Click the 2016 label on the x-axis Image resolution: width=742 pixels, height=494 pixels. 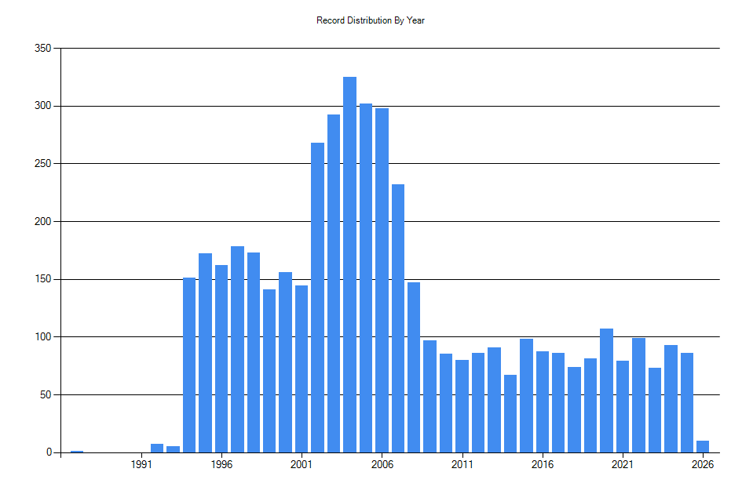pyautogui.click(x=541, y=463)
